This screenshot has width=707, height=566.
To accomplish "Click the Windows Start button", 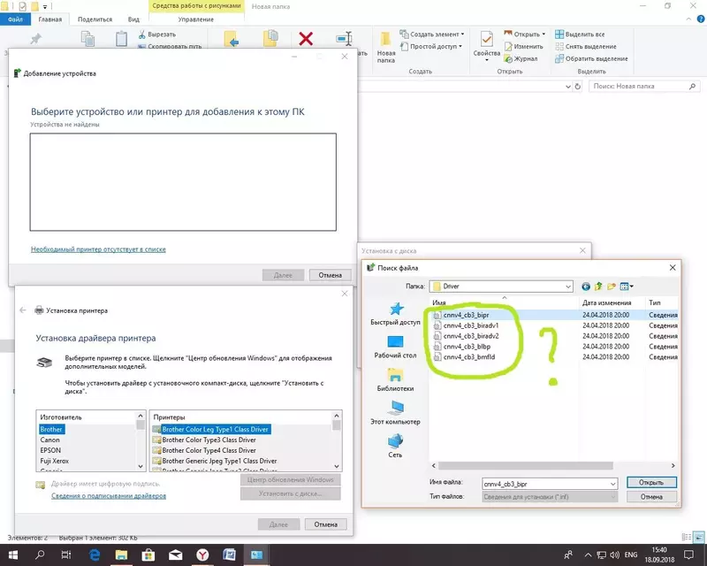I will [x=12, y=555].
